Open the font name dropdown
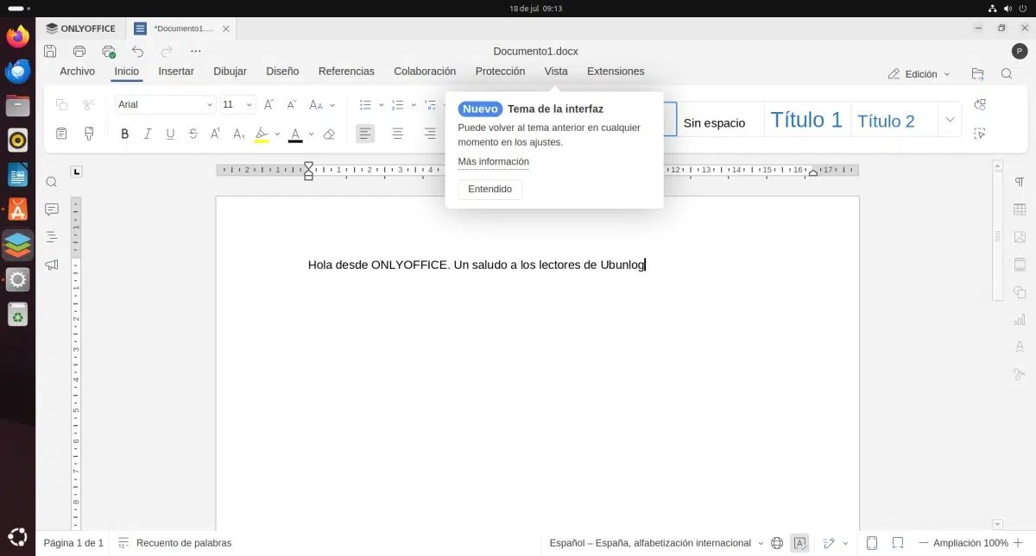This screenshot has width=1036, height=556. pyautogui.click(x=211, y=104)
